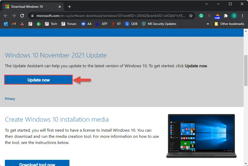This screenshot has width=248, height=166.
Task: Click the Download tool now button
Action: pyautogui.click(x=37, y=163)
